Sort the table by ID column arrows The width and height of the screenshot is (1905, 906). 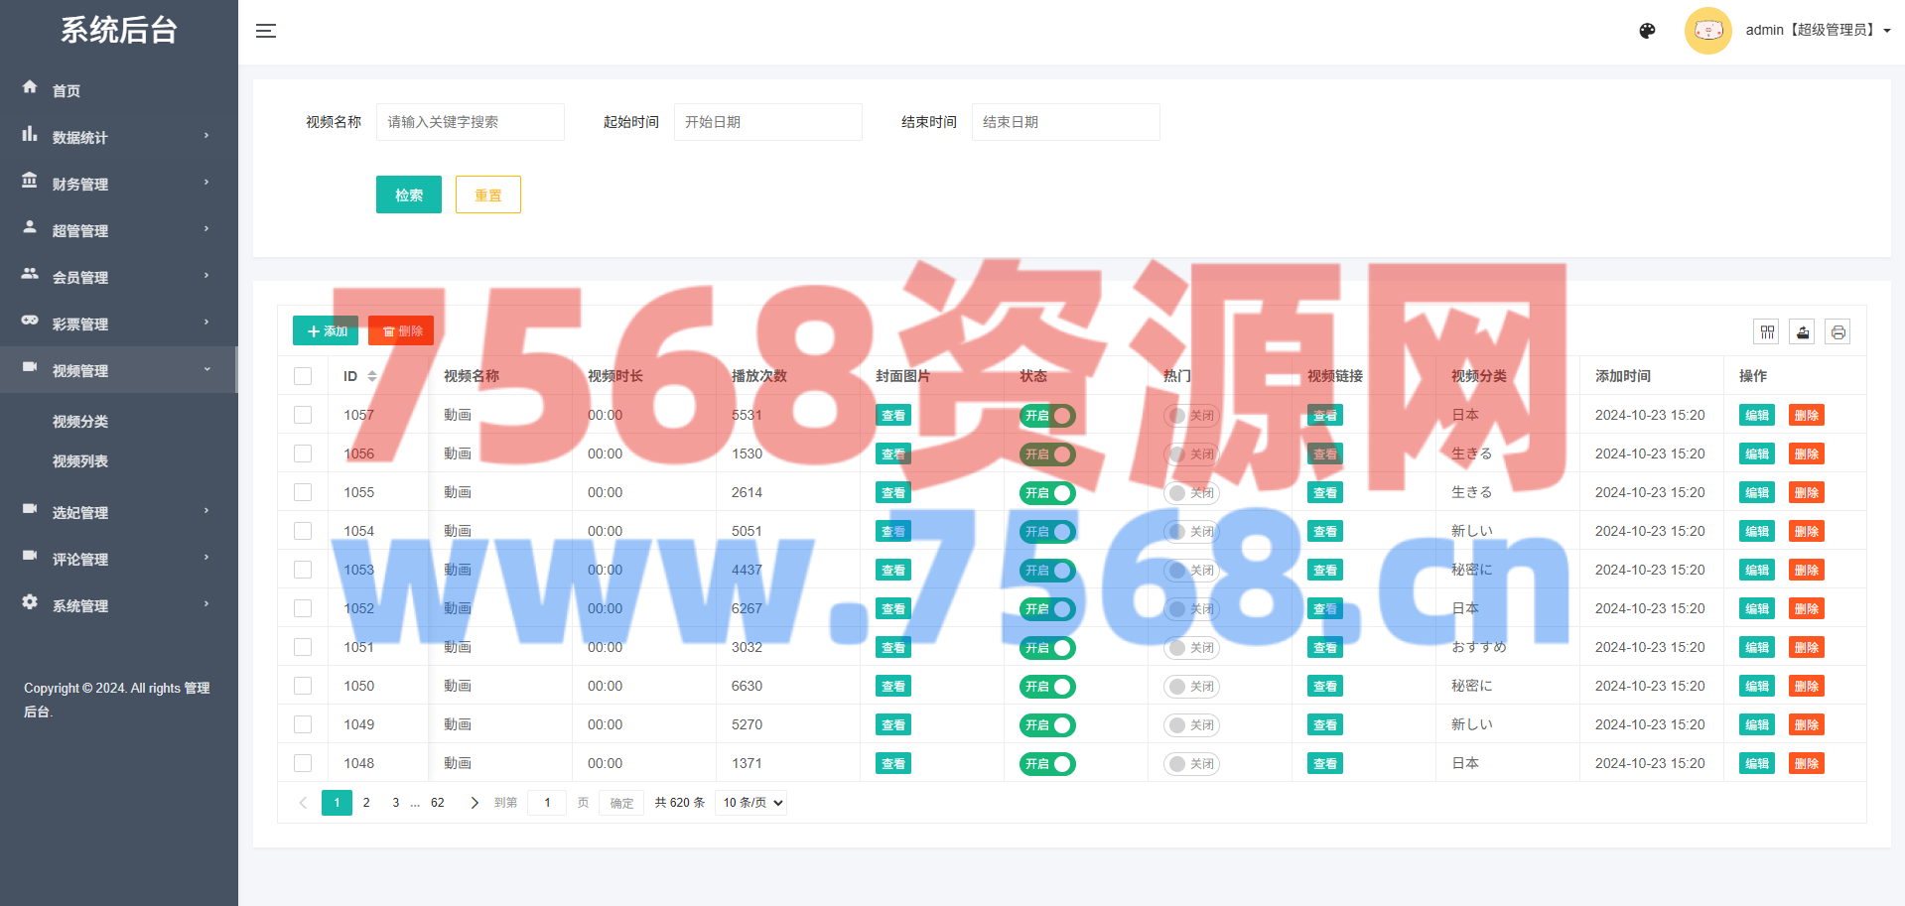(372, 376)
